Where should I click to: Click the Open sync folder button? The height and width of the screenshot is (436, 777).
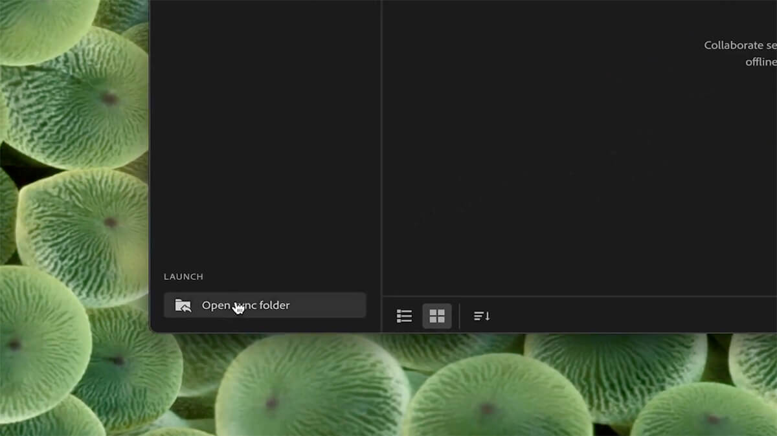[264, 305]
